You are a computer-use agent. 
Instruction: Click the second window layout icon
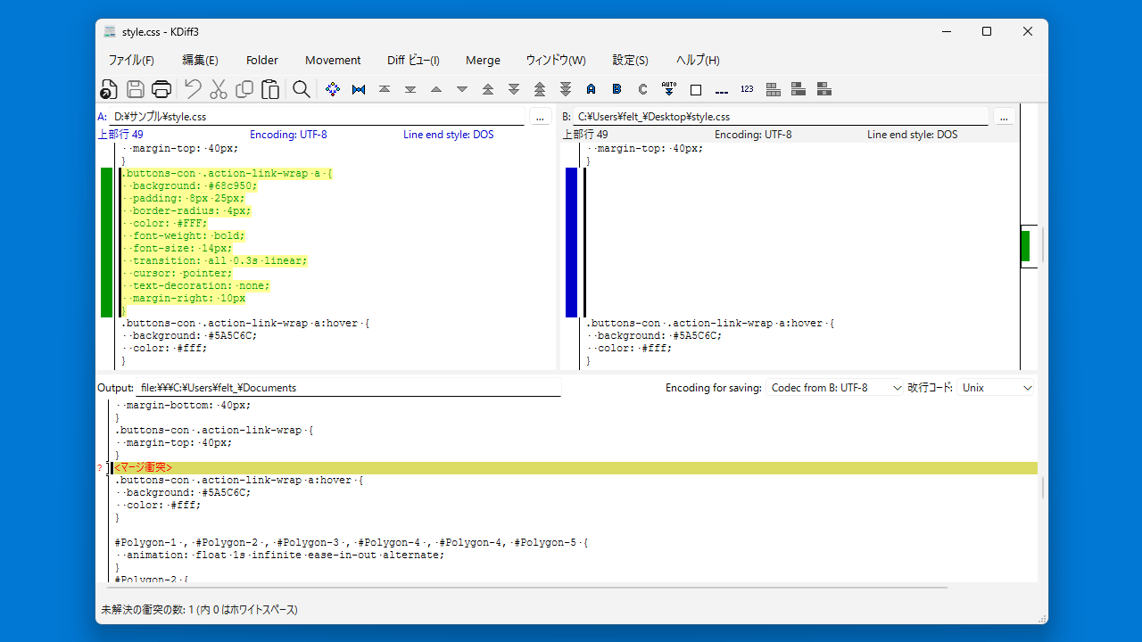799,89
